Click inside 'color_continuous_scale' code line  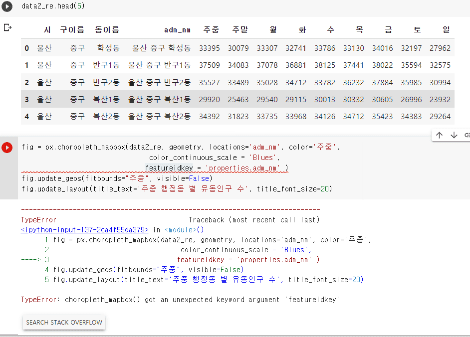(215, 158)
